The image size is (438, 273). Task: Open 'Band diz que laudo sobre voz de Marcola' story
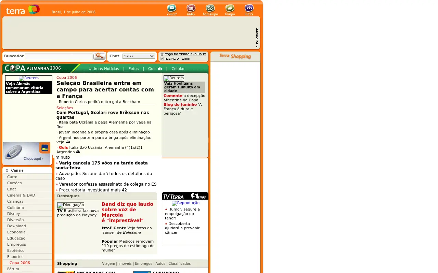pos(127,212)
